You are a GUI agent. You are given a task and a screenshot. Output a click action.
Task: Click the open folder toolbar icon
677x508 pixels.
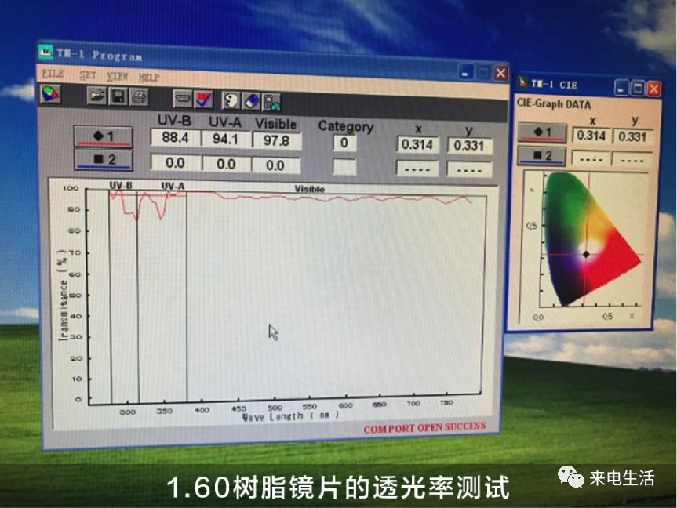(x=96, y=96)
